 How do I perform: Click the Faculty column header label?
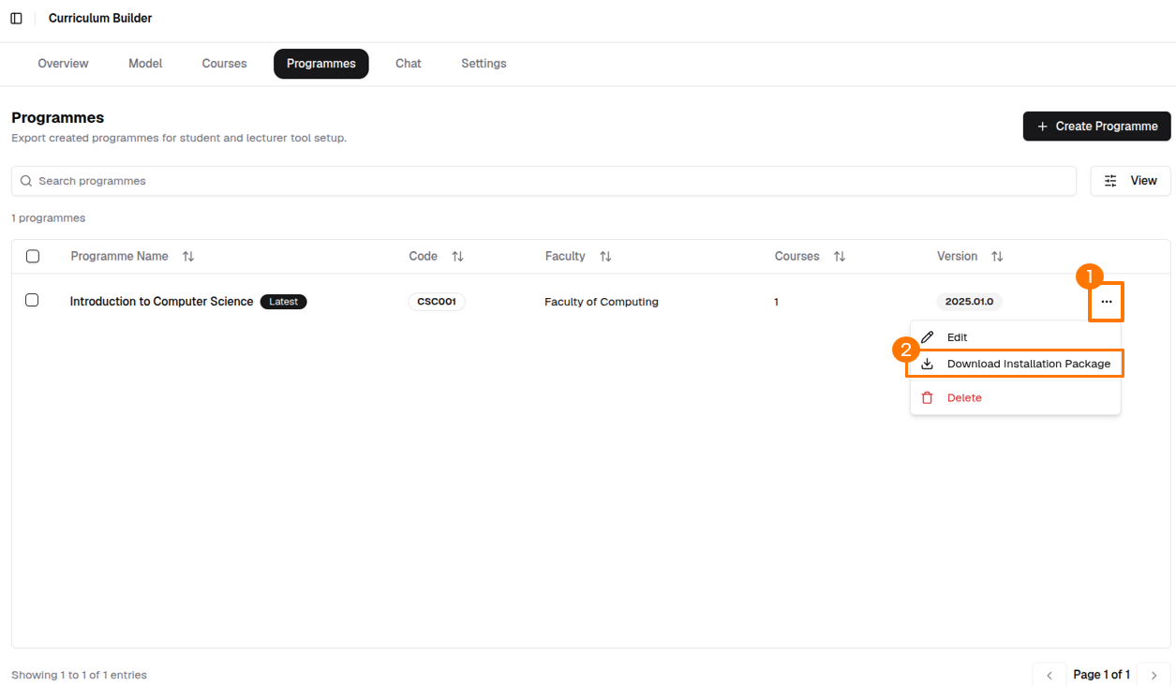pos(565,257)
